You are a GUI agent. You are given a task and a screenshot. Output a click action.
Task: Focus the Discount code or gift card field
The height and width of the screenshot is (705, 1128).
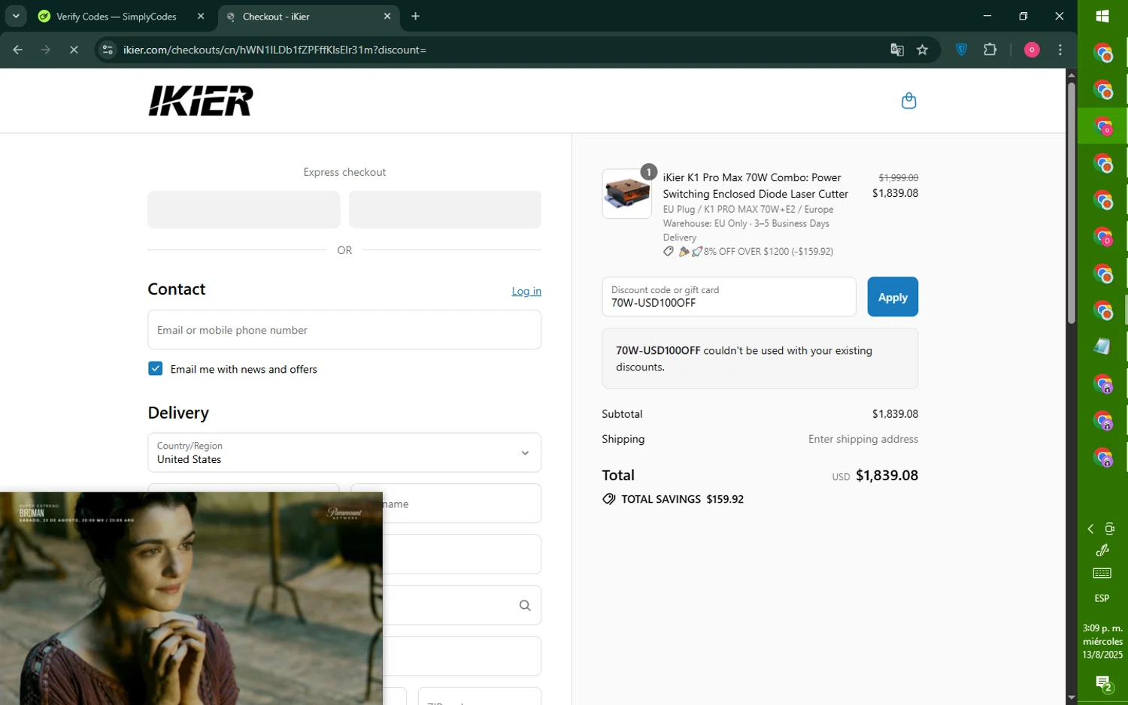click(x=729, y=297)
